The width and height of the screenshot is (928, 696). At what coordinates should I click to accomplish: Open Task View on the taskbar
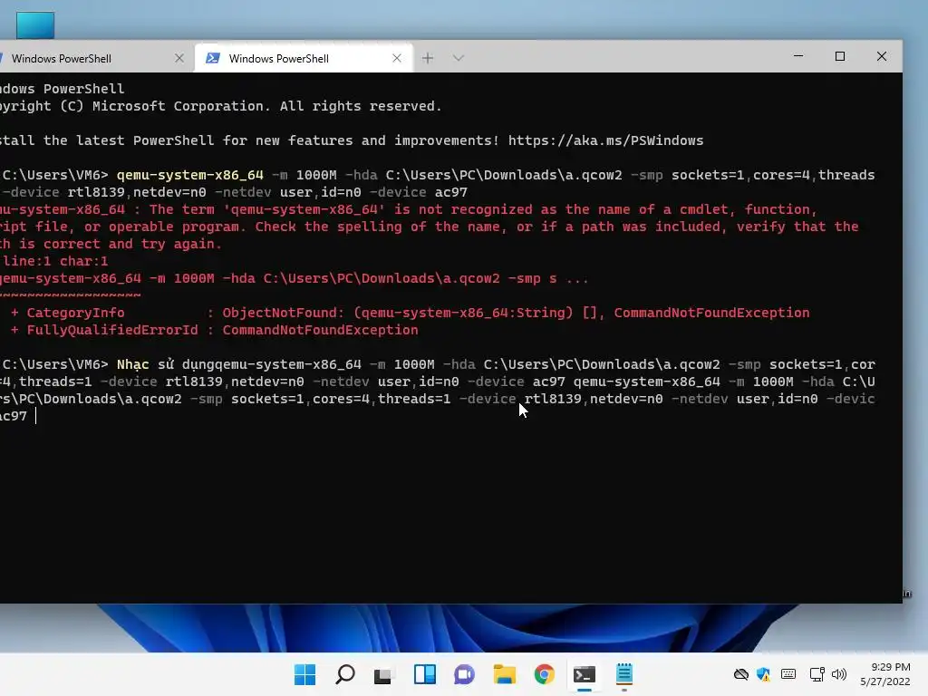pos(383,674)
